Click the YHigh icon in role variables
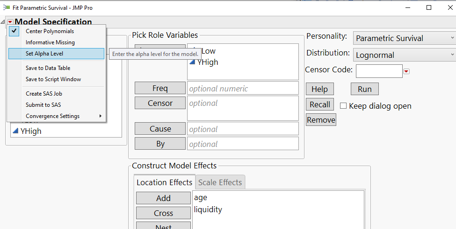 [x=192, y=62]
